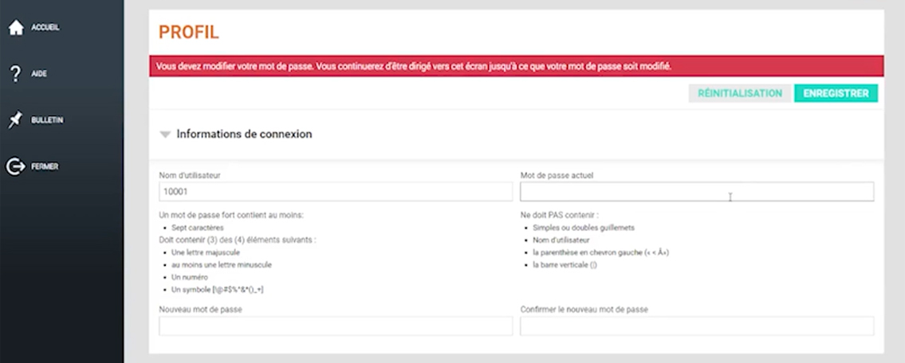Select the Confirmer le nouveau mot de passe field
Viewport: 905px width, 363px height.
(x=697, y=326)
